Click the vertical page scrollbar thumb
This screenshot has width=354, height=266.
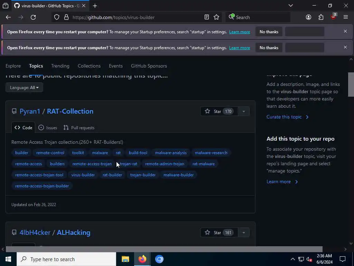click(351, 85)
